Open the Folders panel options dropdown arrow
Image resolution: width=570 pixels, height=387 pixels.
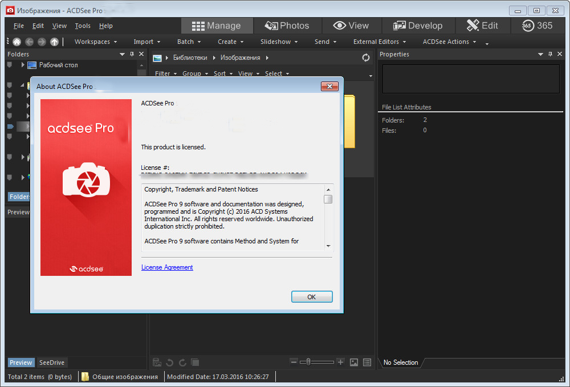tap(122, 55)
